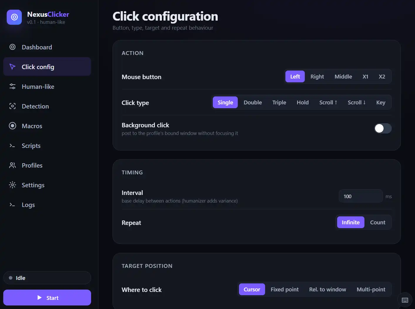Choose Scroll down click type
The width and height of the screenshot is (415, 309).
click(357, 102)
